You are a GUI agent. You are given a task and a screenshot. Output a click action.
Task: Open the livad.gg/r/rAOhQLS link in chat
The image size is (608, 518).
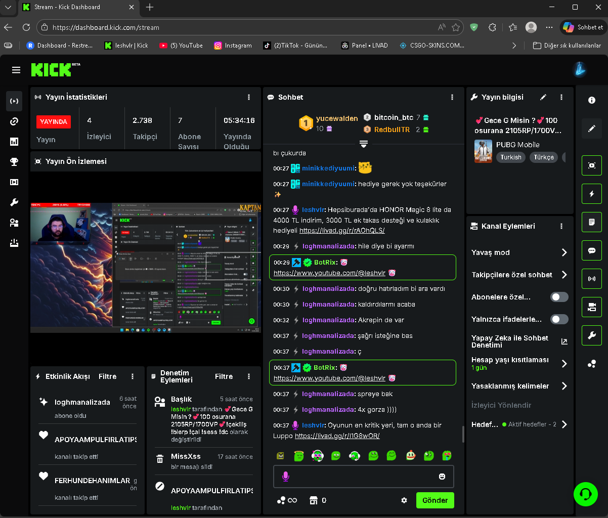click(342, 230)
